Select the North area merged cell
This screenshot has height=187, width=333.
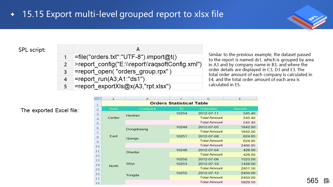(x=113, y=166)
